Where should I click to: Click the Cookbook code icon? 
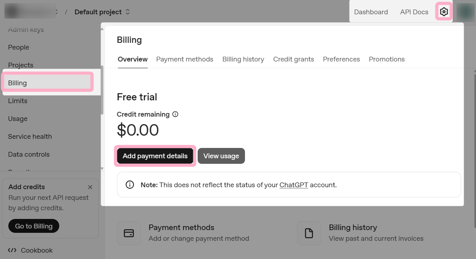pyautogui.click(x=12, y=250)
